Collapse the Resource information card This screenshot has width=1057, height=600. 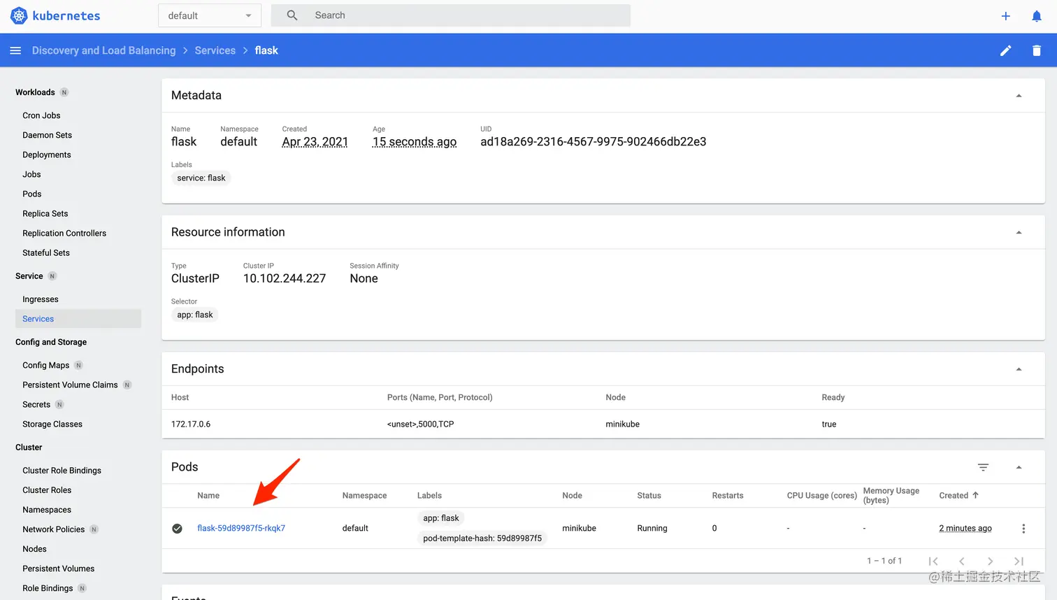pos(1019,232)
